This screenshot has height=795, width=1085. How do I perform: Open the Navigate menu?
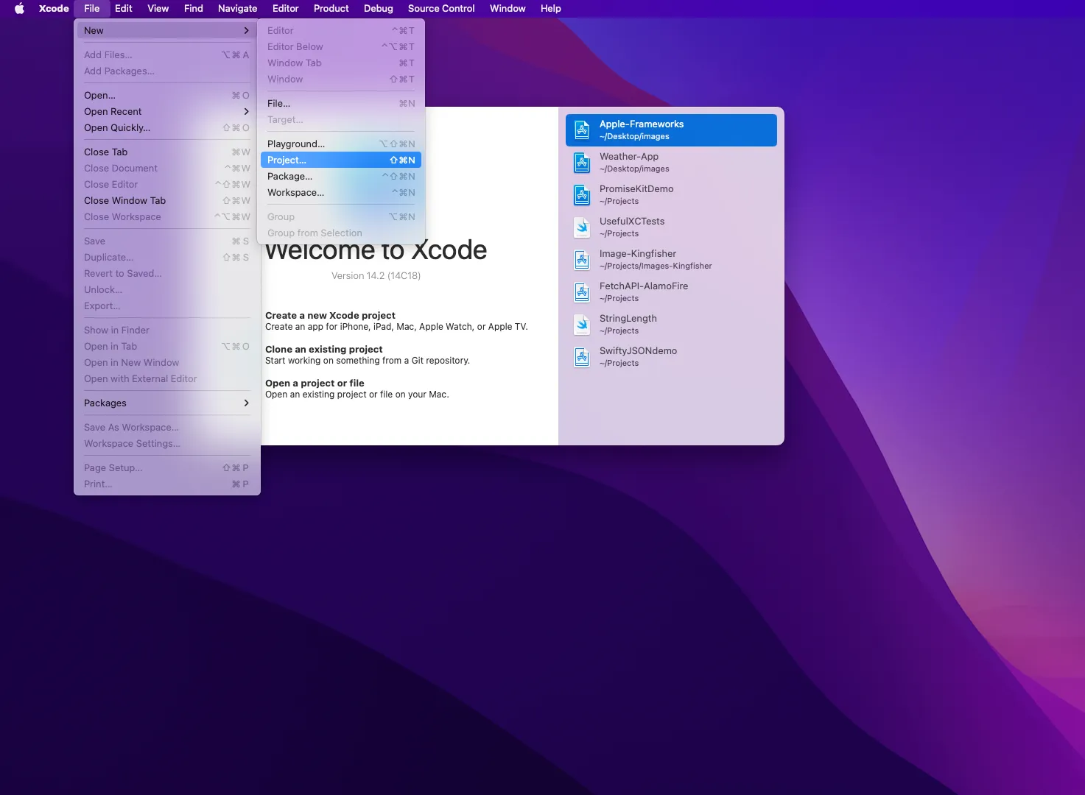[x=238, y=9]
